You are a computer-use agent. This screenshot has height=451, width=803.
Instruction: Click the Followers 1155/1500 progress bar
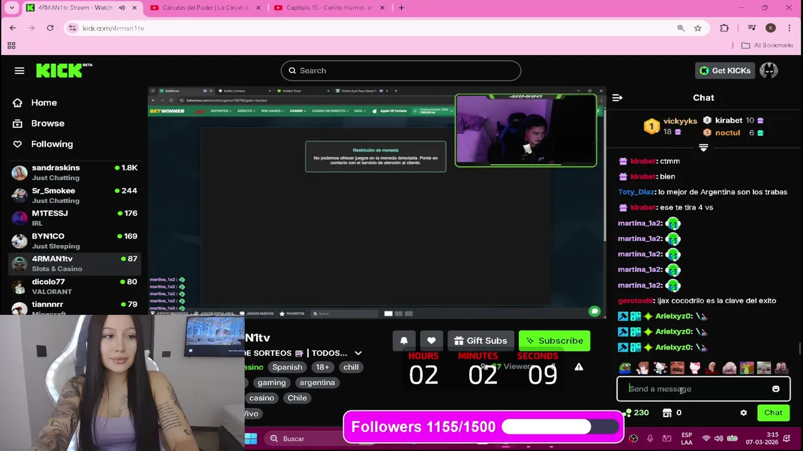click(483, 427)
